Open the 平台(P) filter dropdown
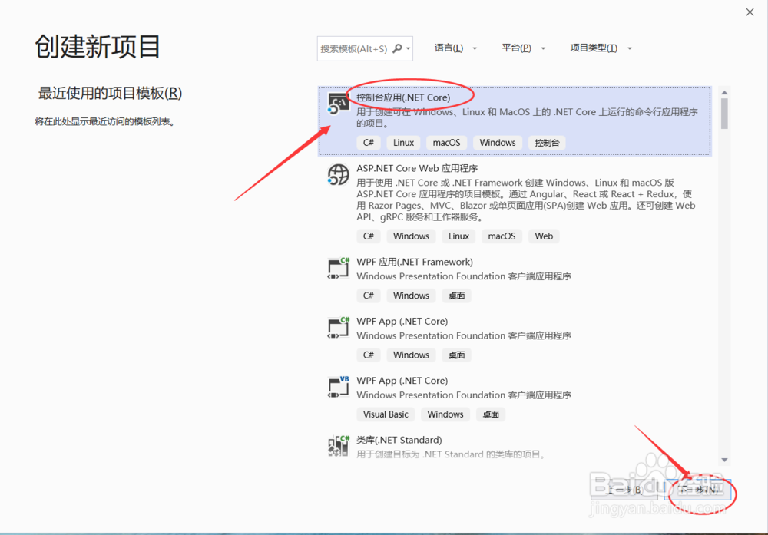This screenshot has width=768, height=535. coord(523,48)
